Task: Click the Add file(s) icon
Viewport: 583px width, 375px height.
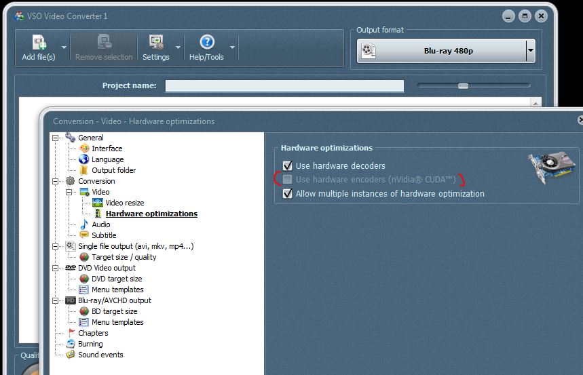Action: click(39, 42)
